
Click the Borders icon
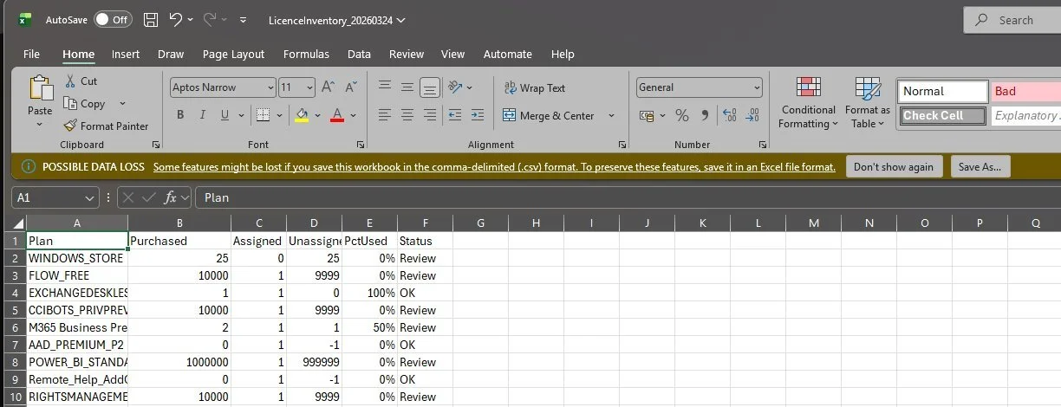(x=261, y=115)
